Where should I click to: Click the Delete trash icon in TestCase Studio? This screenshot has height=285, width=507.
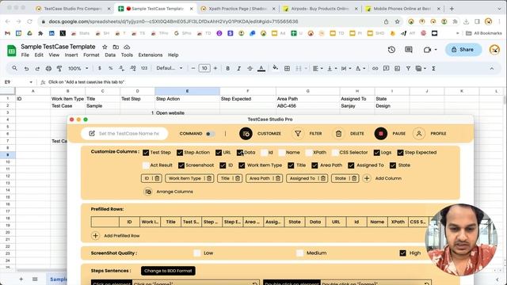(338, 134)
